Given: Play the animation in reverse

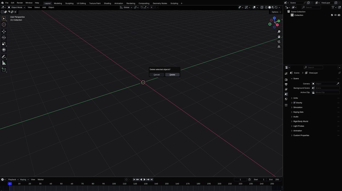Looking at the screenshot, I should click(141, 180).
